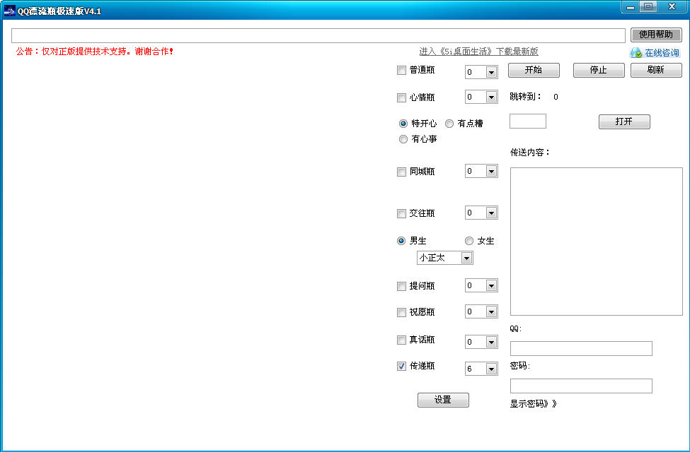
Task: Click the 刷新 button
Action: click(x=656, y=71)
